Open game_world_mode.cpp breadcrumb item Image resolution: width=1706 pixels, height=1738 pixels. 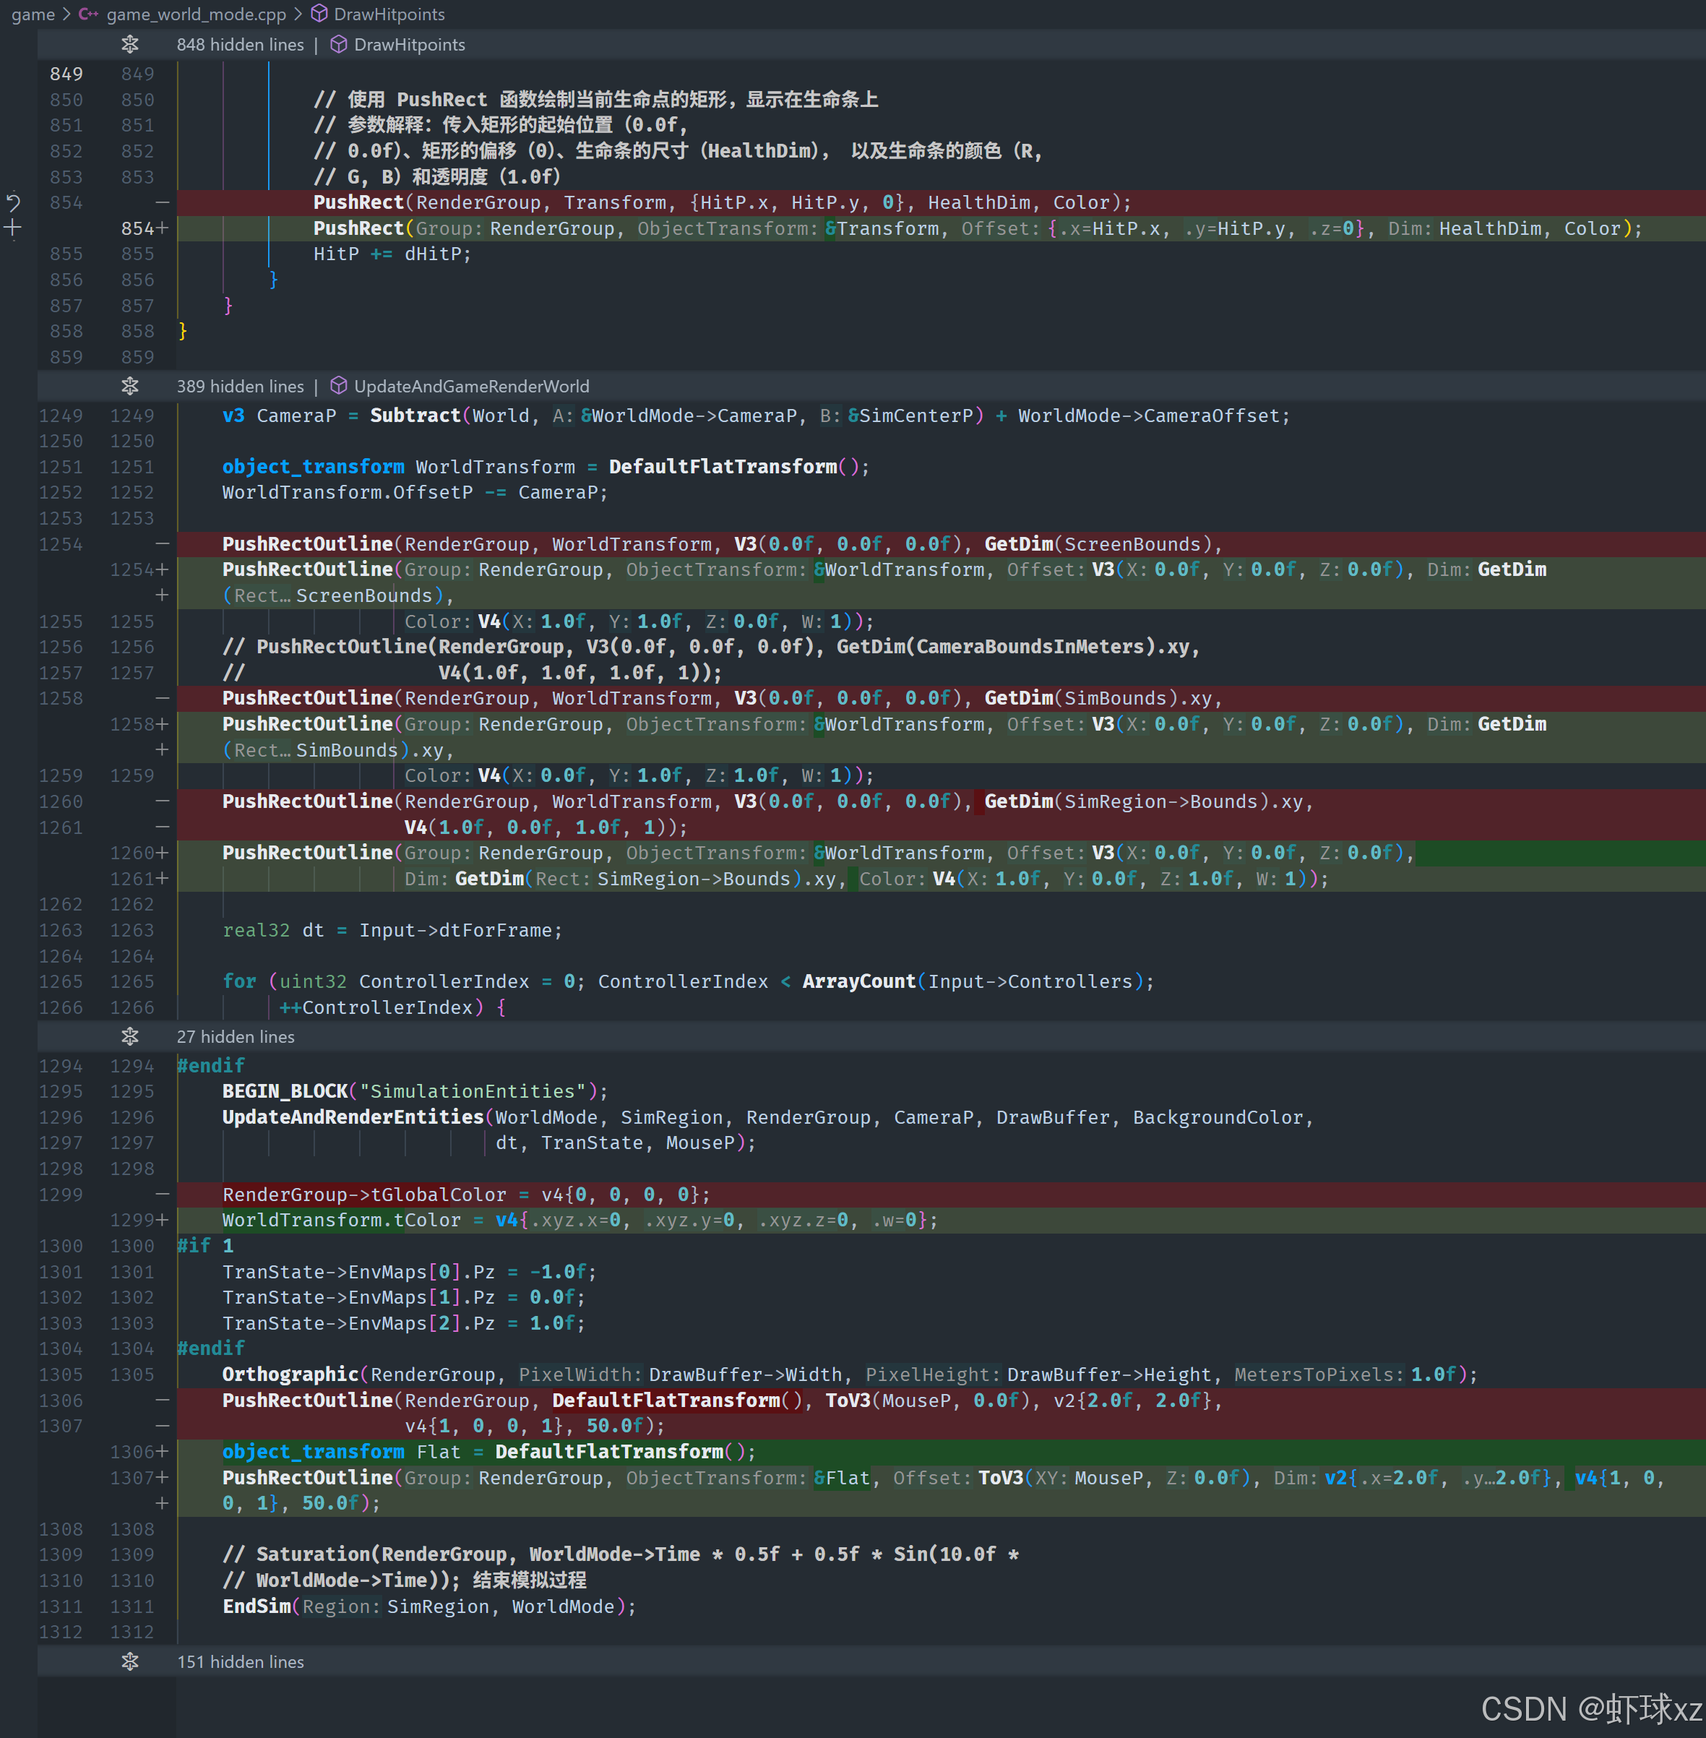point(197,14)
